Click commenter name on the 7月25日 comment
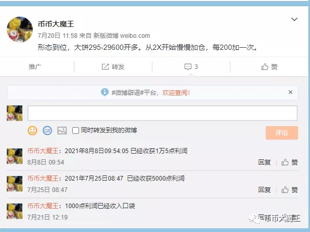The image size is (310, 232). tap(43, 179)
